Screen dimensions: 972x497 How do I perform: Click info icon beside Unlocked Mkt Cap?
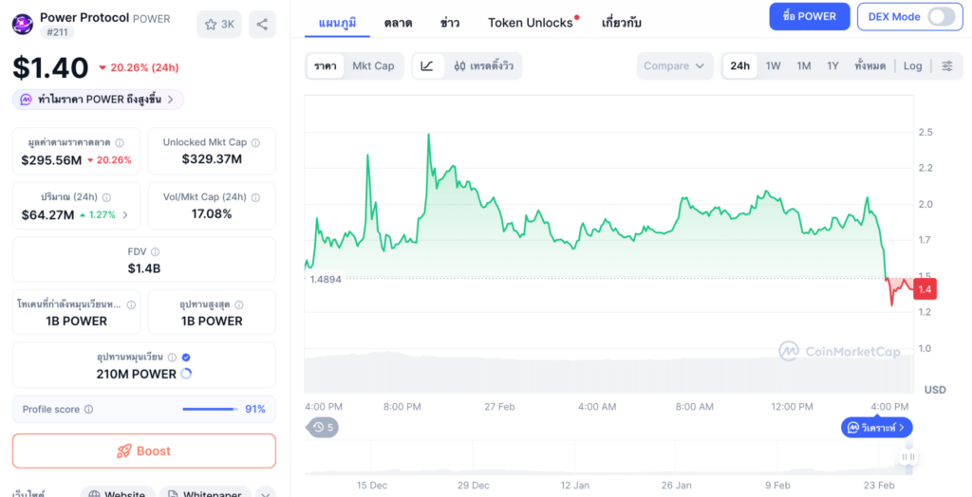255,142
